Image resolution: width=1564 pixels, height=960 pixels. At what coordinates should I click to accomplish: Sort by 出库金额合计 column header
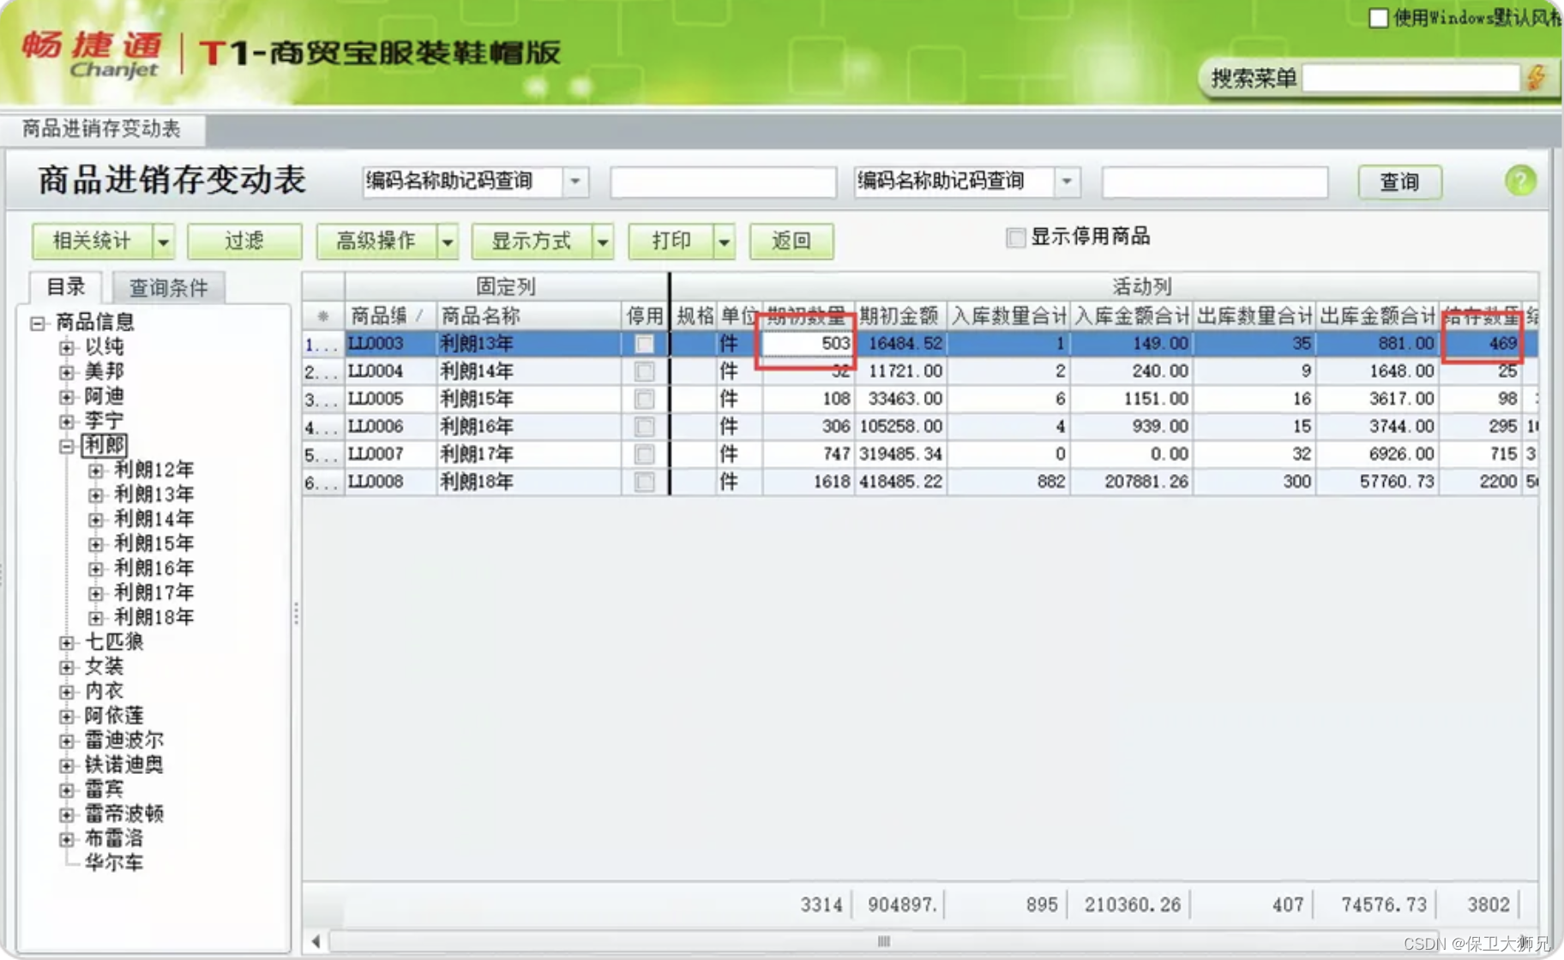pos(1377,316)
